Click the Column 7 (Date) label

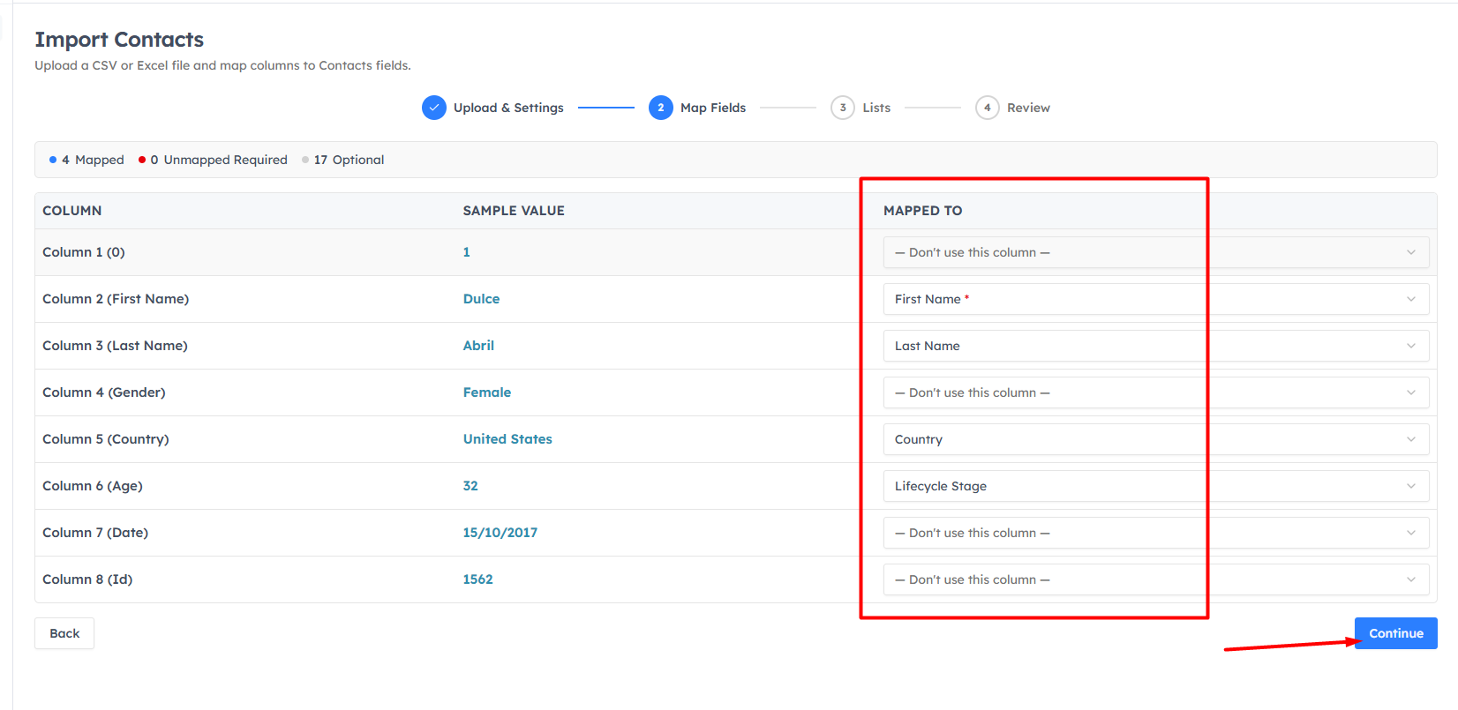(x=95, y=533)
